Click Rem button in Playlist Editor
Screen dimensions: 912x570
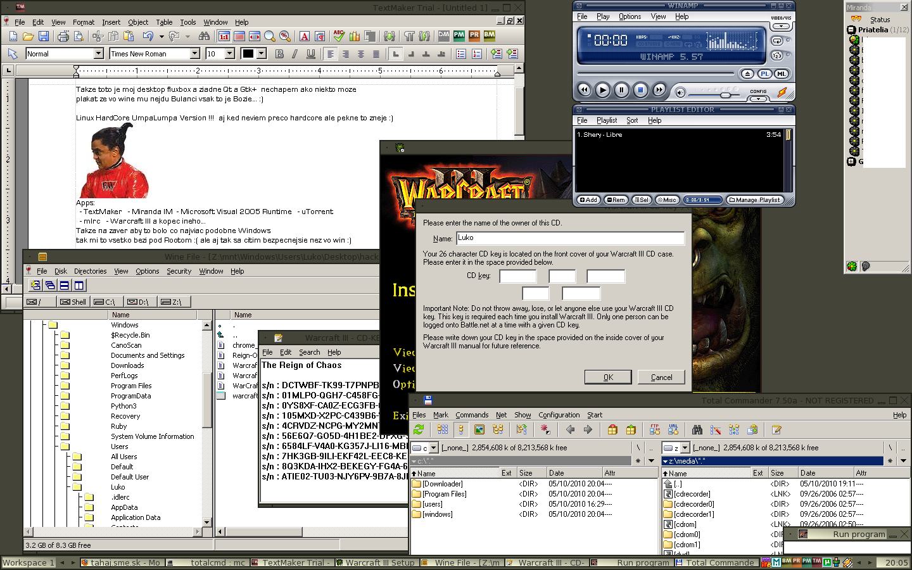tap(616, 200)
